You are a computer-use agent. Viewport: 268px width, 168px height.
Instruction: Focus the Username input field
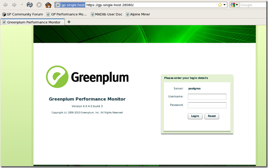[207, 96]
